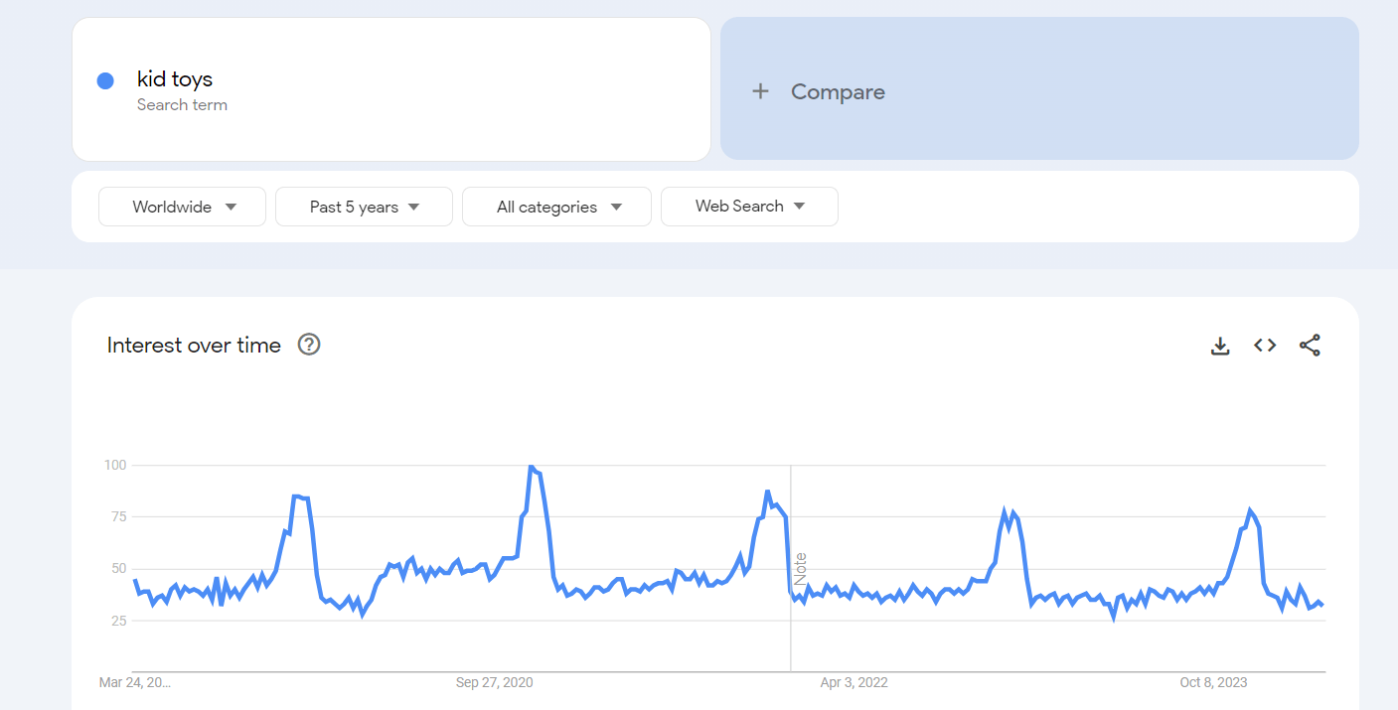Open the Past 5 years dropdown
This screenshot has width=1398, height=710.
pyautogui.click(x=364, y=207)
